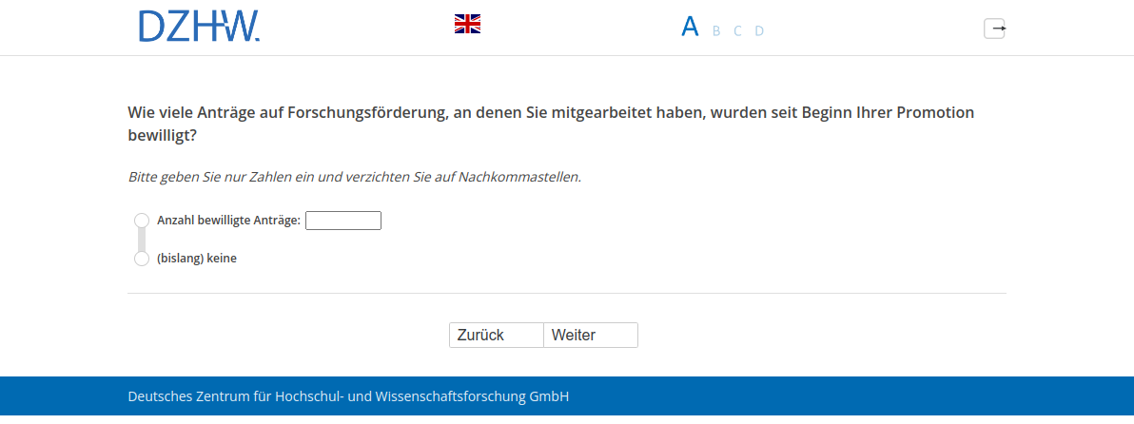Click the italic hint about Nachkommastellen
The image size is (1134, 424).
pos(354,177)
